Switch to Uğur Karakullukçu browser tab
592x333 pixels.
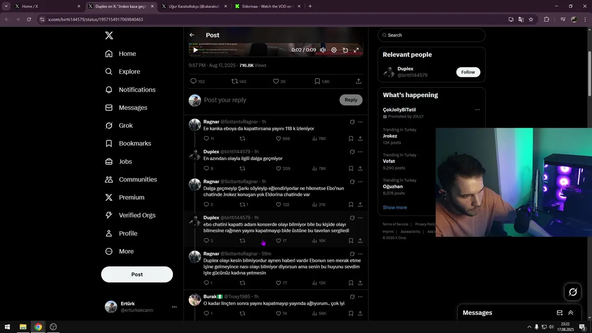[x=194, y=6]
